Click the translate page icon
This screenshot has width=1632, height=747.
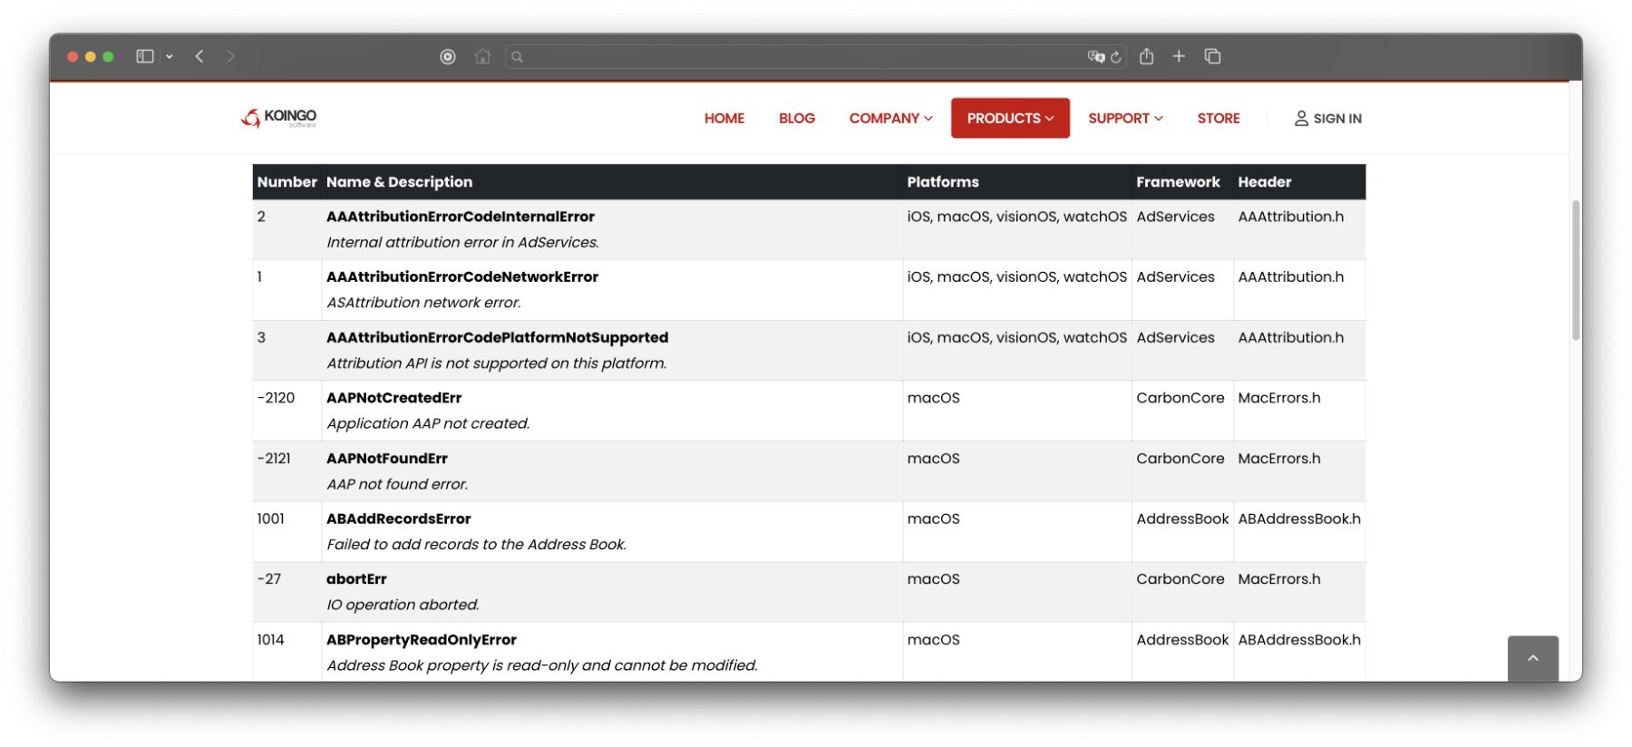point(1095,56)
